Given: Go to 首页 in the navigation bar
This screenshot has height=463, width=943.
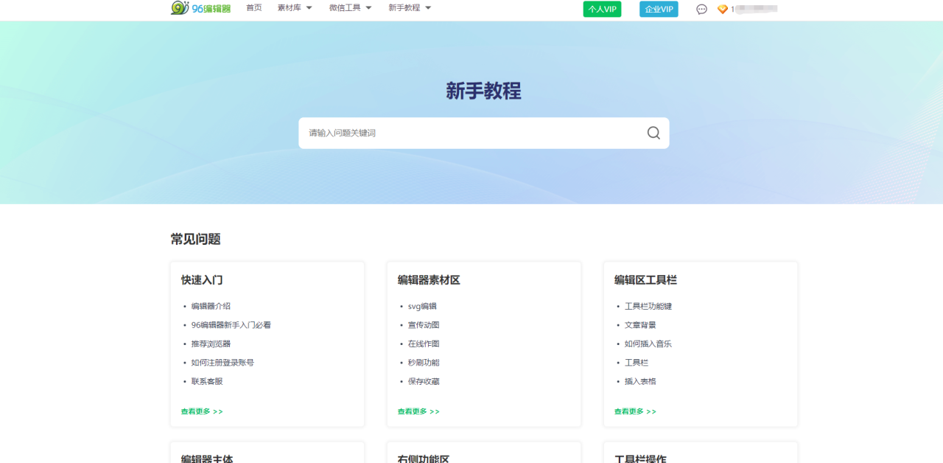Looking at the screenshot, I should [254, 8].
